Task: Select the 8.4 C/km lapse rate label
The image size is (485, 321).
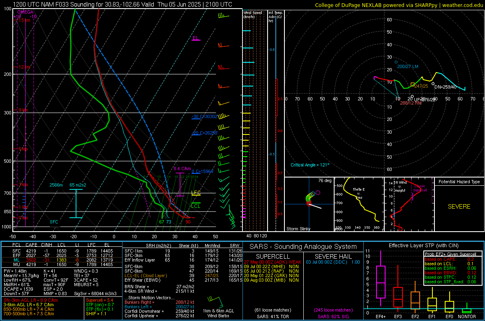Action: (182, 168)
